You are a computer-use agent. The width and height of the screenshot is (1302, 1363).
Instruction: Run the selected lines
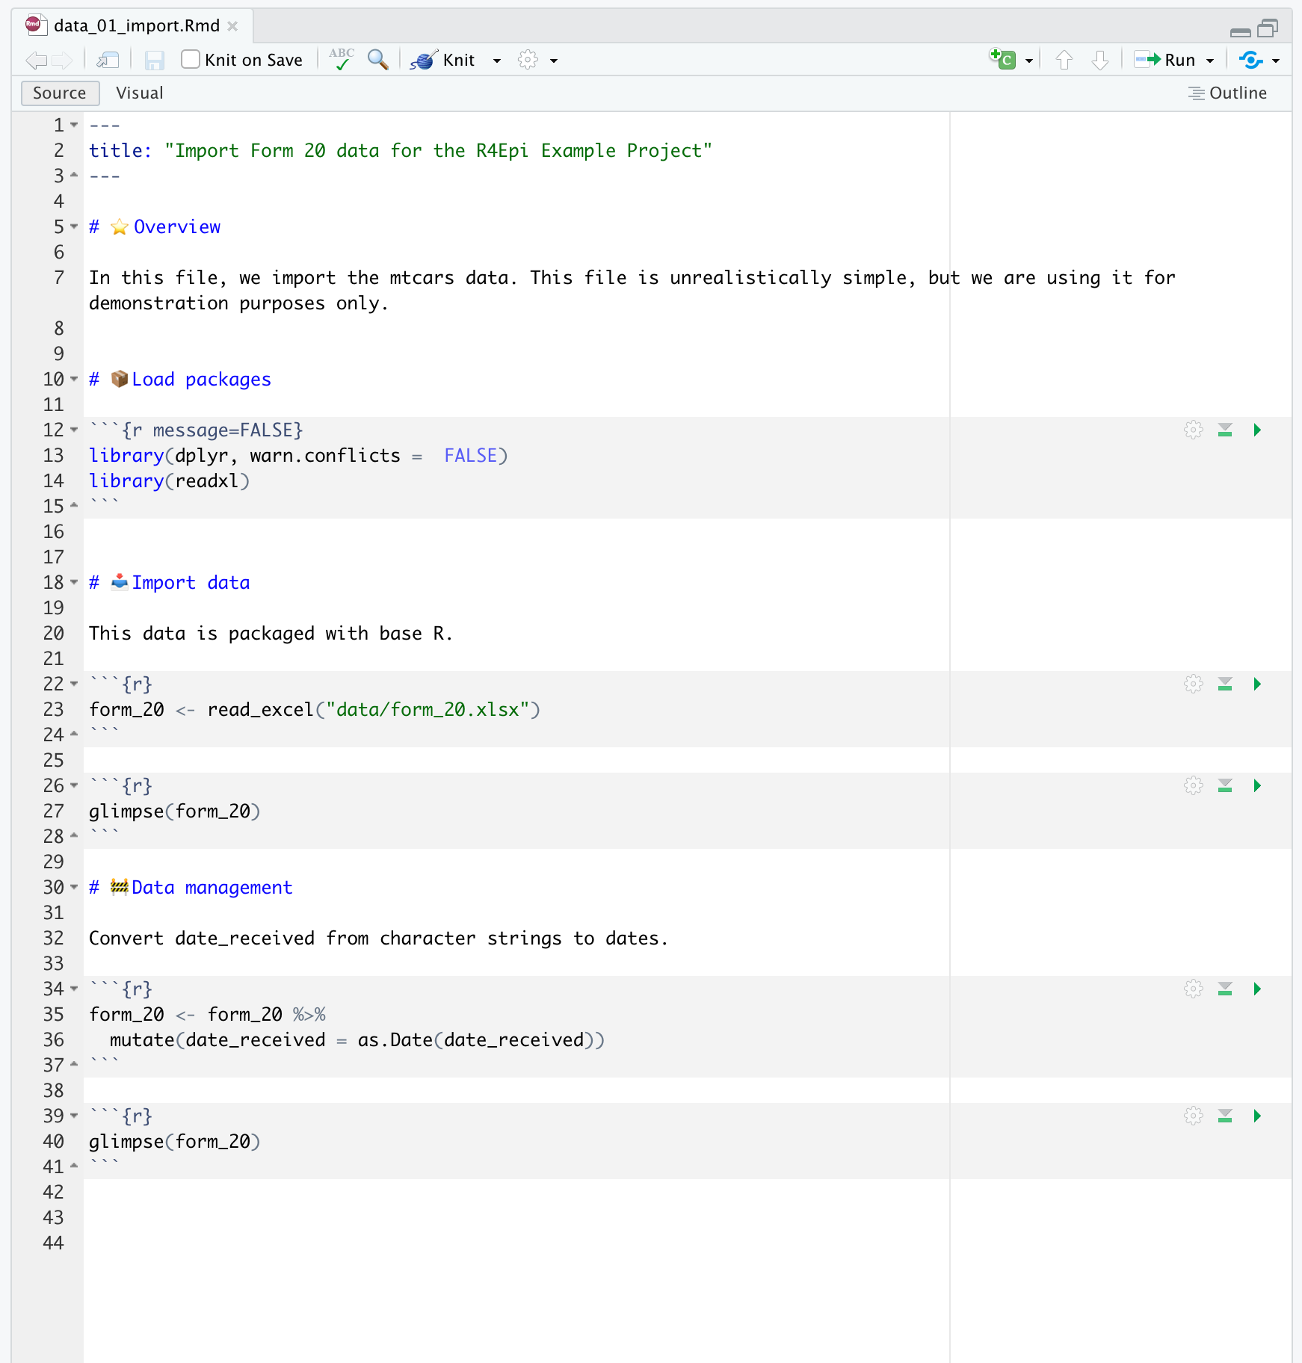click(1164, 60)
